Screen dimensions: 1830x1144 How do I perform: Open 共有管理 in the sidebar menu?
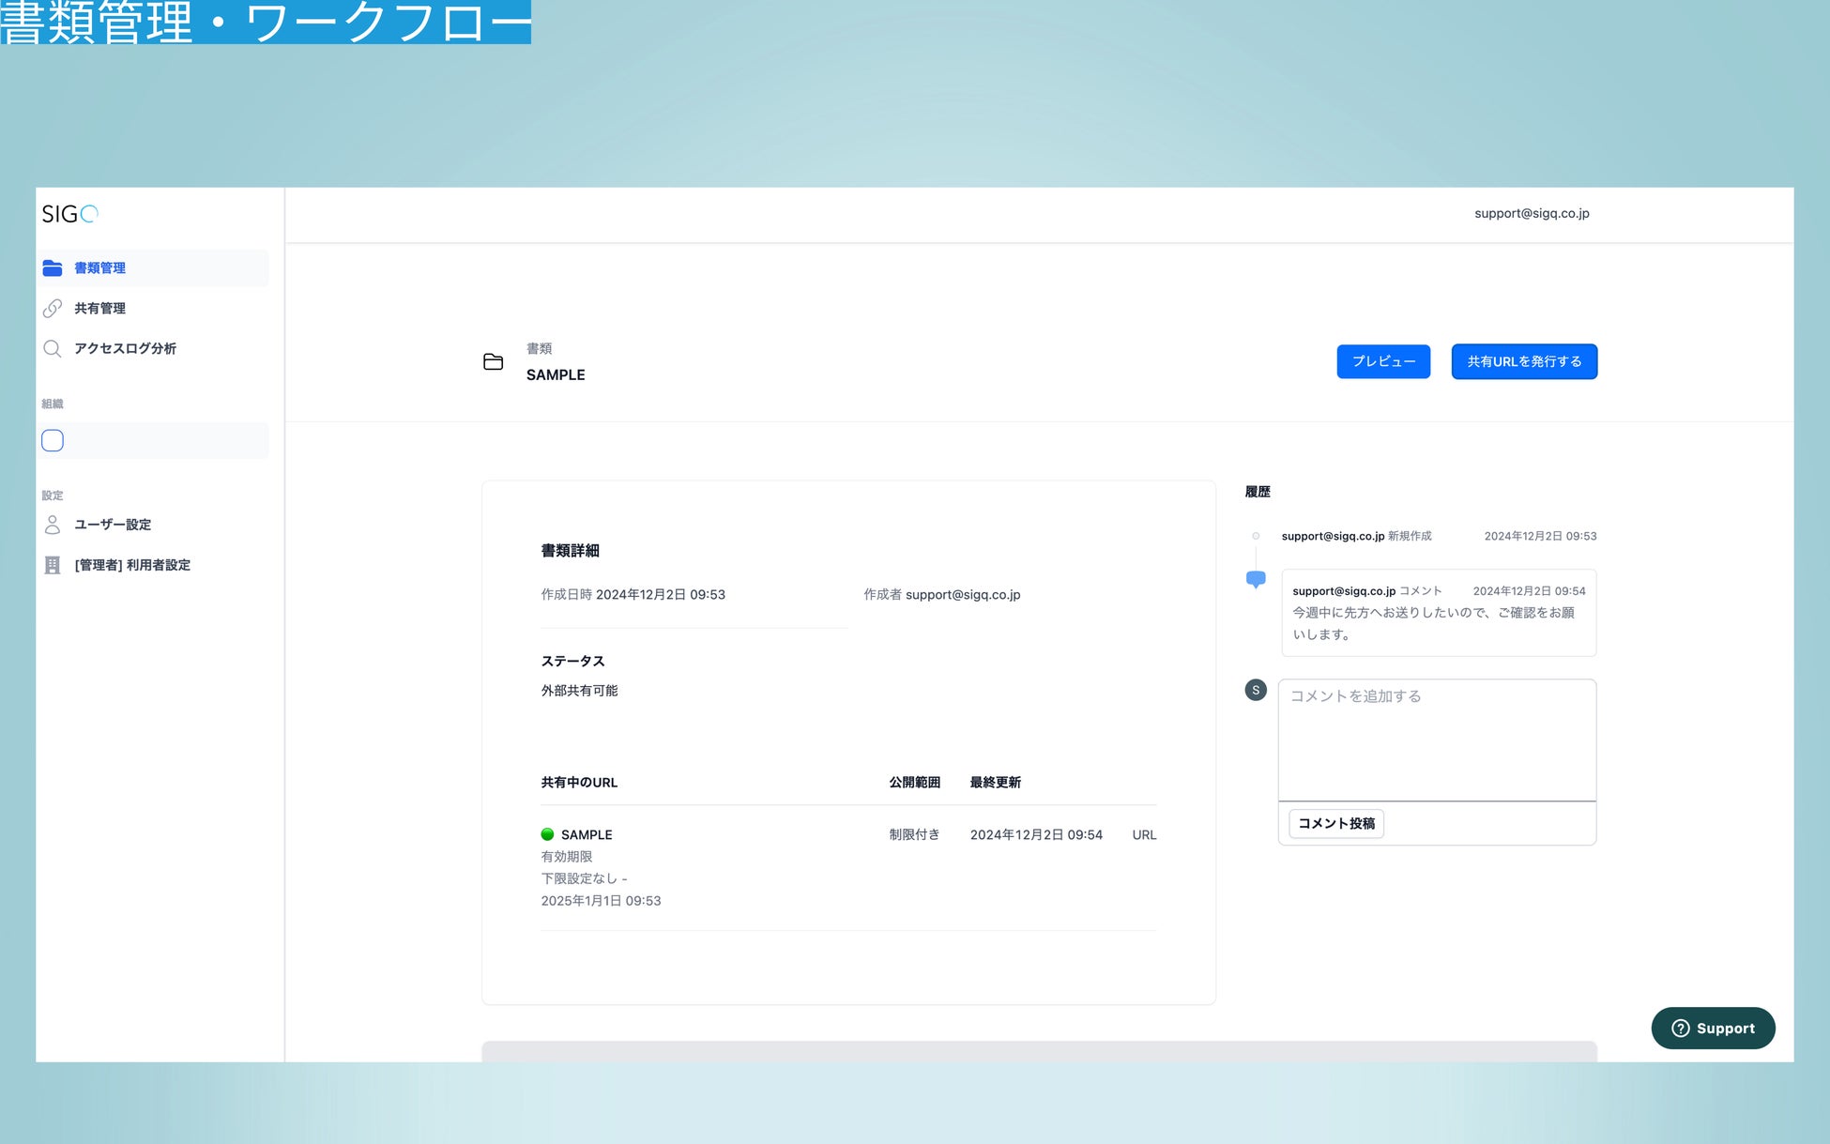pyautogui.click(x=99, y=309)
